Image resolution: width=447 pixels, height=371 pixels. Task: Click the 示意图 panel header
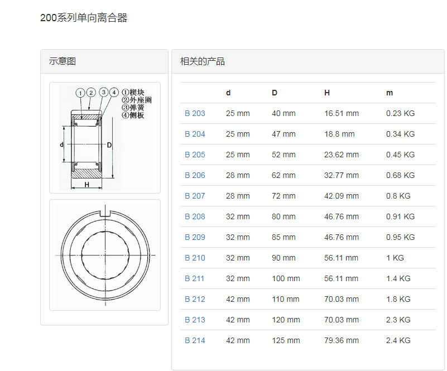[x=63, y=61]
